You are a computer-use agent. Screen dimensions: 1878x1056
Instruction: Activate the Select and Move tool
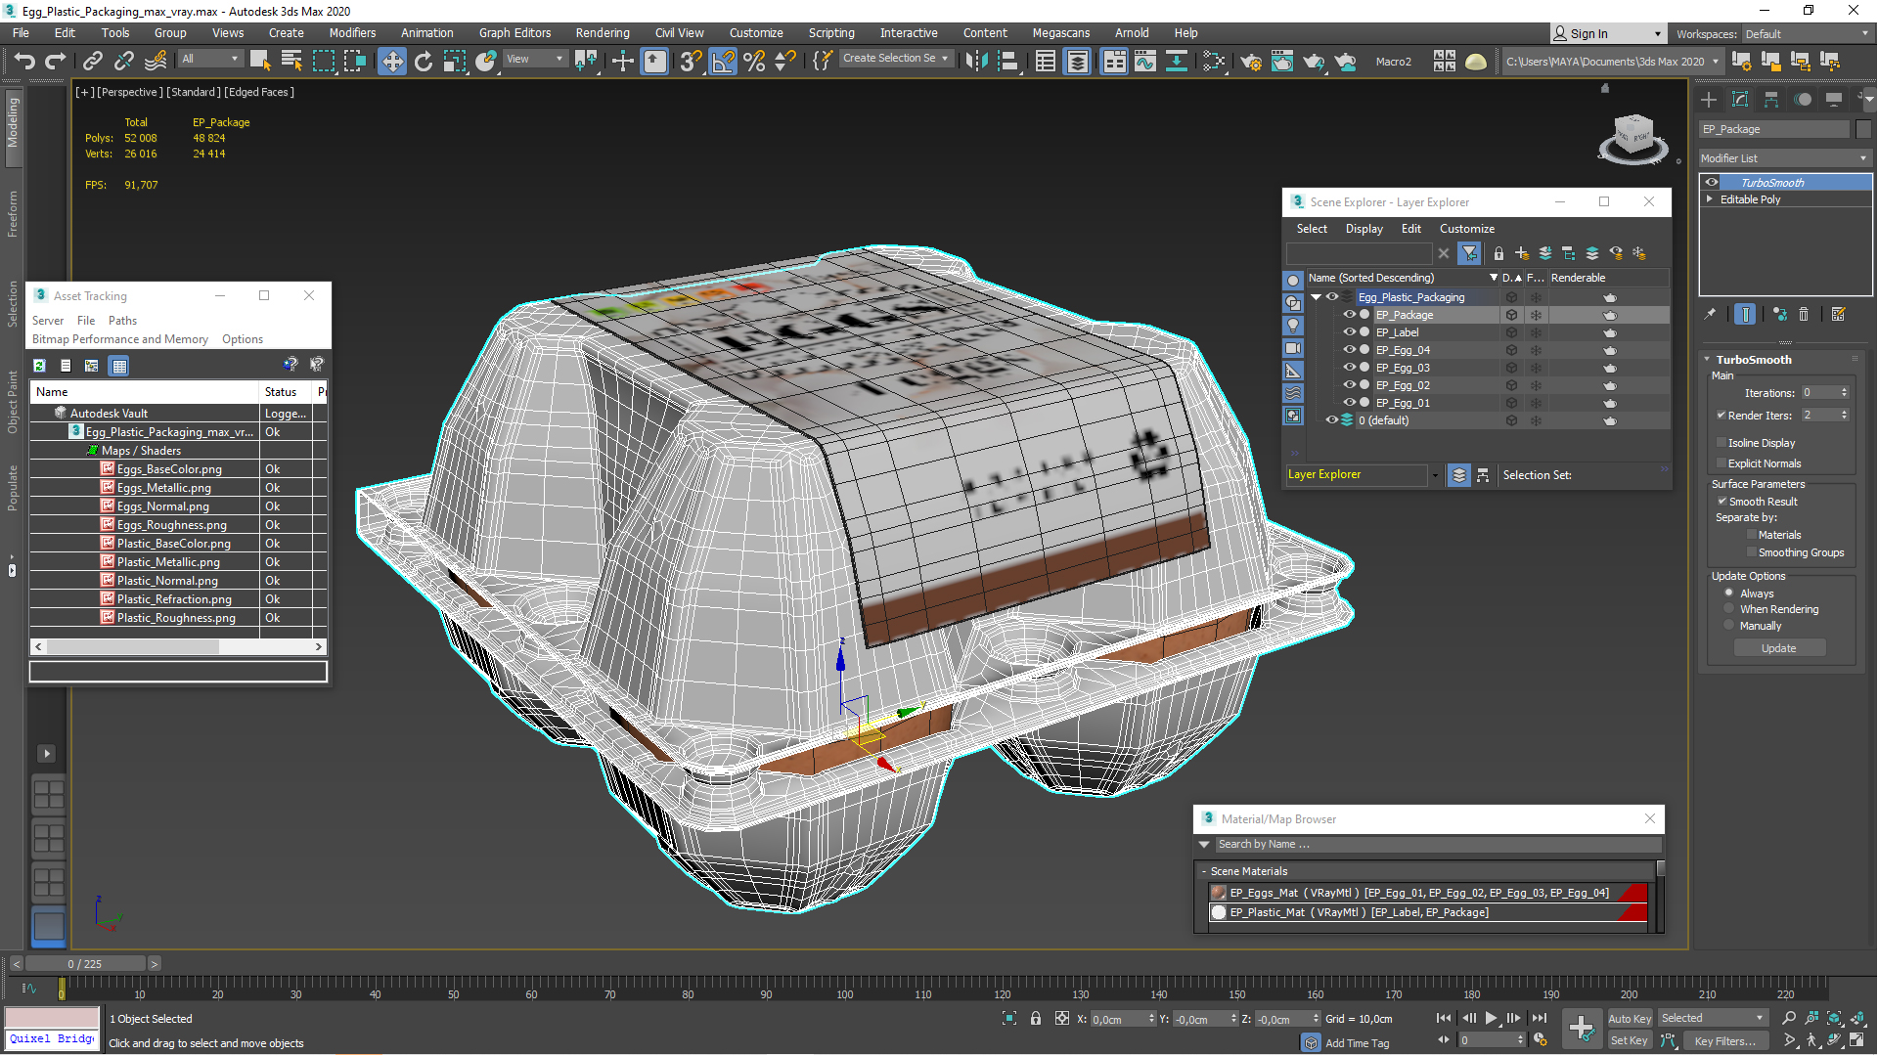(x=391, y=62)
